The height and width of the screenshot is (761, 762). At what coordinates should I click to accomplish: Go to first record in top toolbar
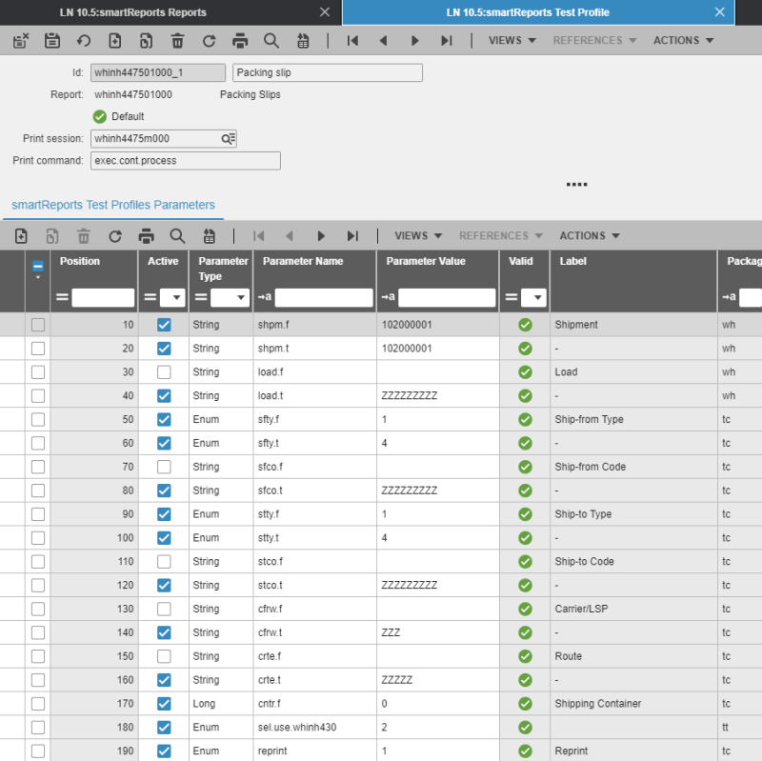point(352,41)
